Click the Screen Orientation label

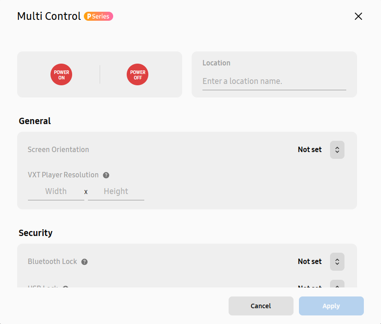[x=58, y=150]
